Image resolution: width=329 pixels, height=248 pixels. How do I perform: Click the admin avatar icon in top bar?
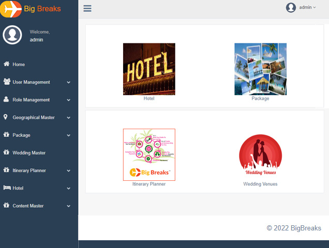click(x=291, y=8)
